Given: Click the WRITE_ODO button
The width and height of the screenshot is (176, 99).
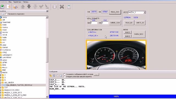Looking at the screenshot, I should [115, 23].
